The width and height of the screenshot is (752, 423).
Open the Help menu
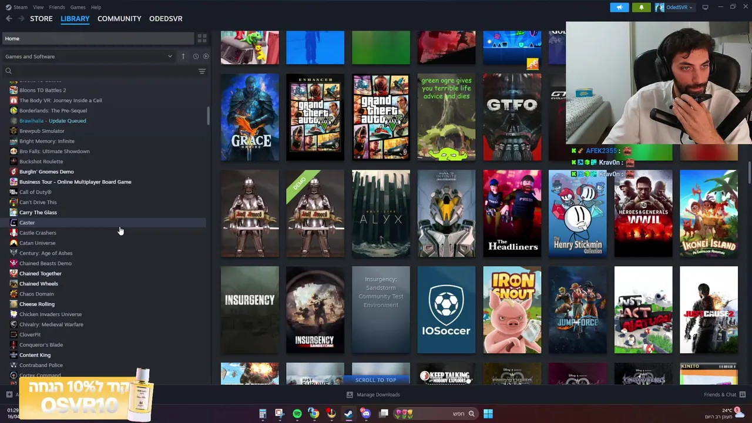tap(96, 7)
